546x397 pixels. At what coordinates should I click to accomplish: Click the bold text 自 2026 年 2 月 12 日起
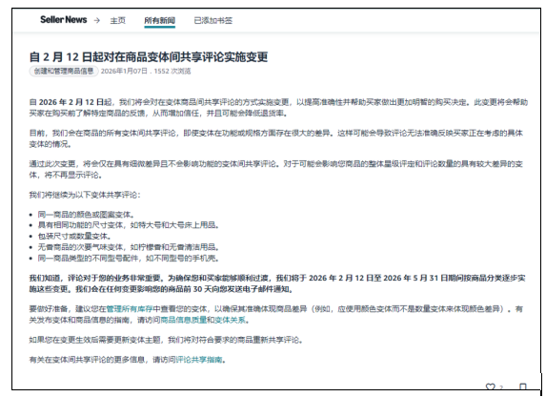click(x=71, y=102)
